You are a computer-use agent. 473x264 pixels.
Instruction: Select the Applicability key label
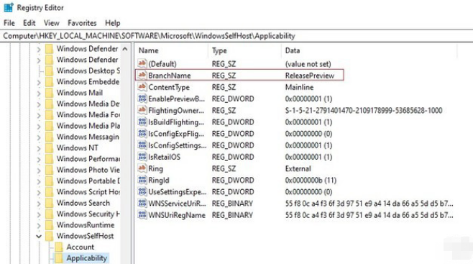click(x=86, y=258)
